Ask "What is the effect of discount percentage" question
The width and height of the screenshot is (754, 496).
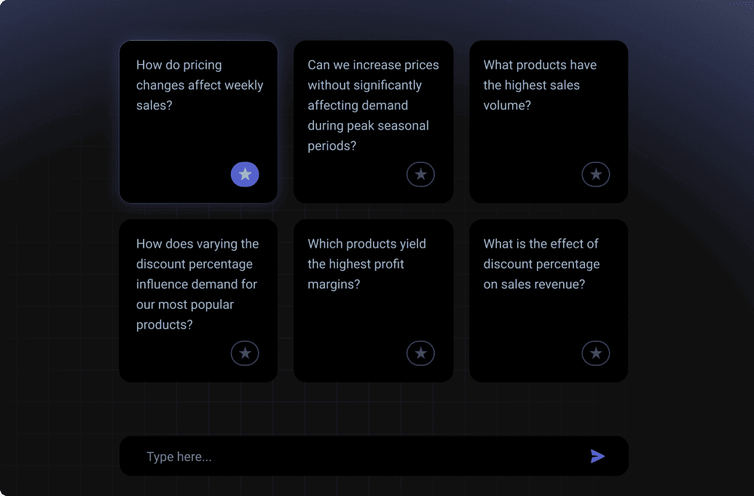click(x=541, y=264)
